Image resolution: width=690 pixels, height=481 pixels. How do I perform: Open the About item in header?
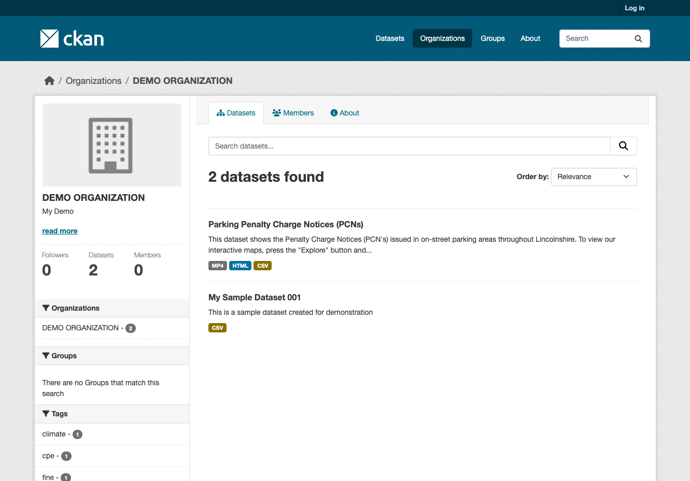tap(530, 38)
